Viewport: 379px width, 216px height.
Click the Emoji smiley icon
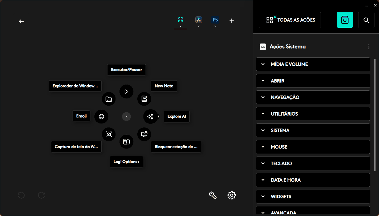point(101,117)
